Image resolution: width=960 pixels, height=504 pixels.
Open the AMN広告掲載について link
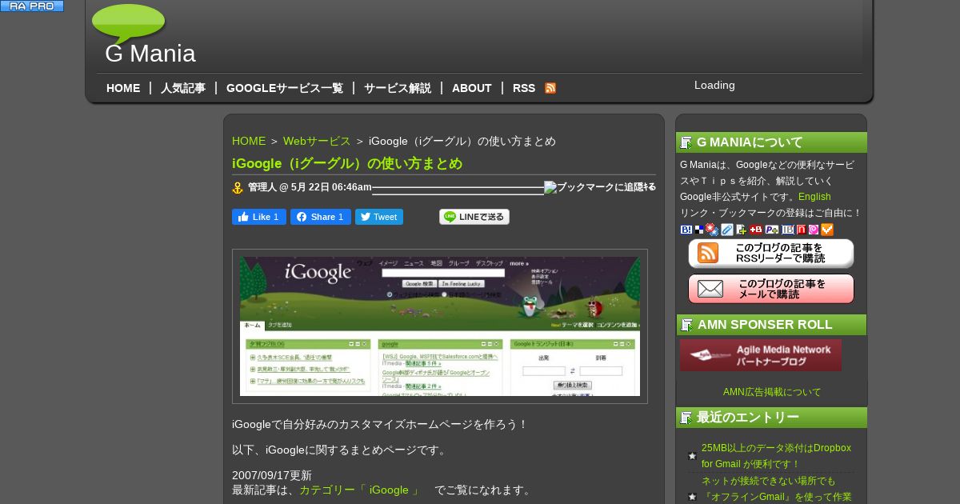click(x=772, y=392)
